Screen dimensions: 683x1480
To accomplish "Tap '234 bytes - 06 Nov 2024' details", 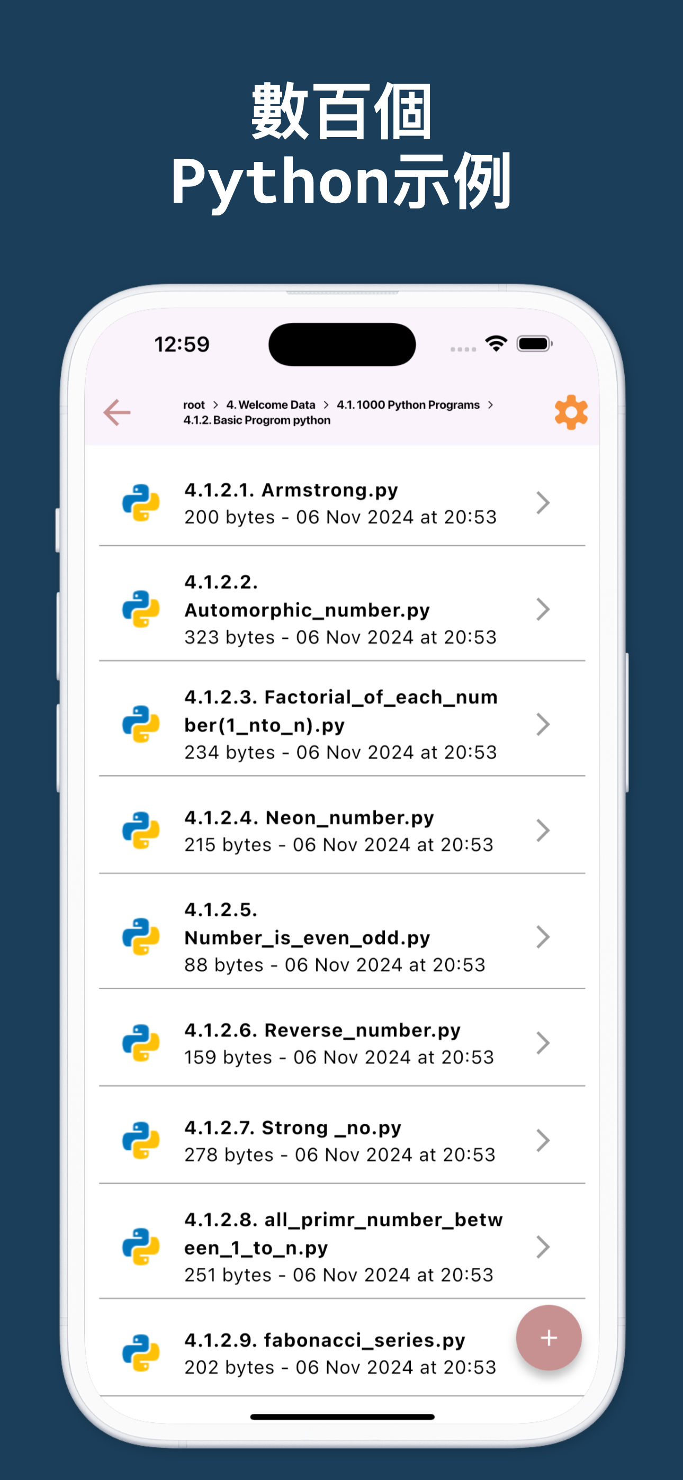I will [340, 752].
